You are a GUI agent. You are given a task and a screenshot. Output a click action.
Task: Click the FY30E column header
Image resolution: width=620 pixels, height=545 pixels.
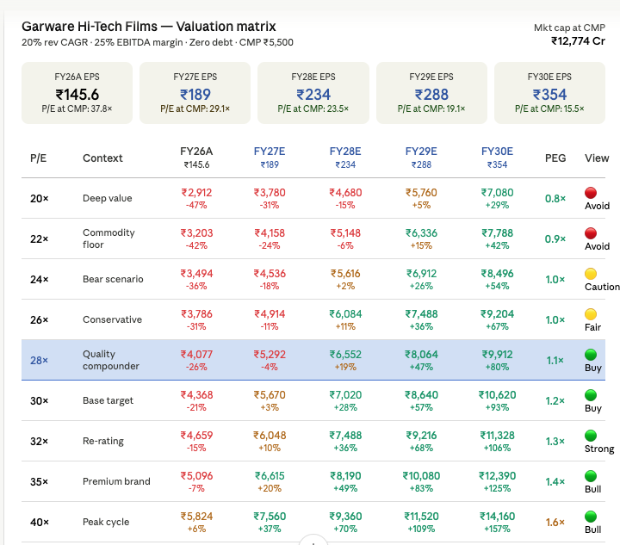coord(497,158)
